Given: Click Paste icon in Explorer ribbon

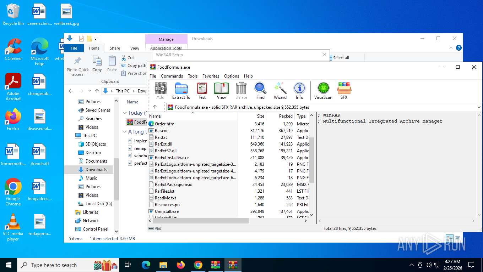Looking at the screenshot, I should coord(112,64).
